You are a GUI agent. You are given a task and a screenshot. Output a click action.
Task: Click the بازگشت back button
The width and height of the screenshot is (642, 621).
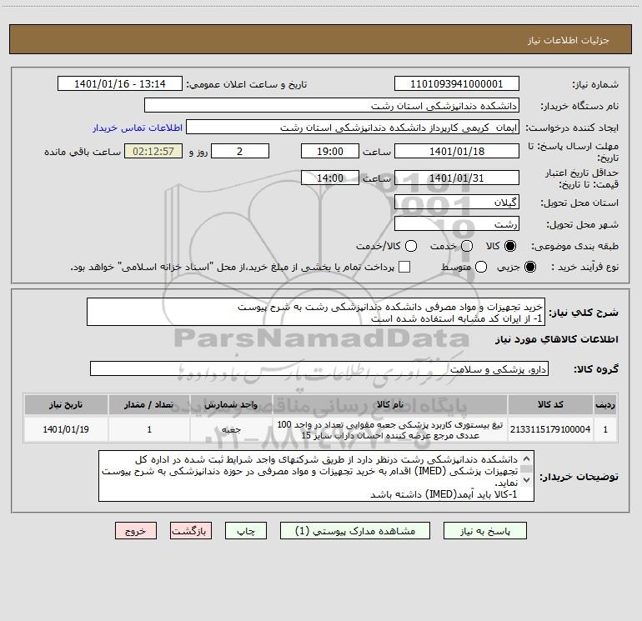191,531
